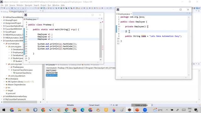Collapse the LearnAutomationWith project node
This screenshot has height=113, width=201.
point(2,40)
